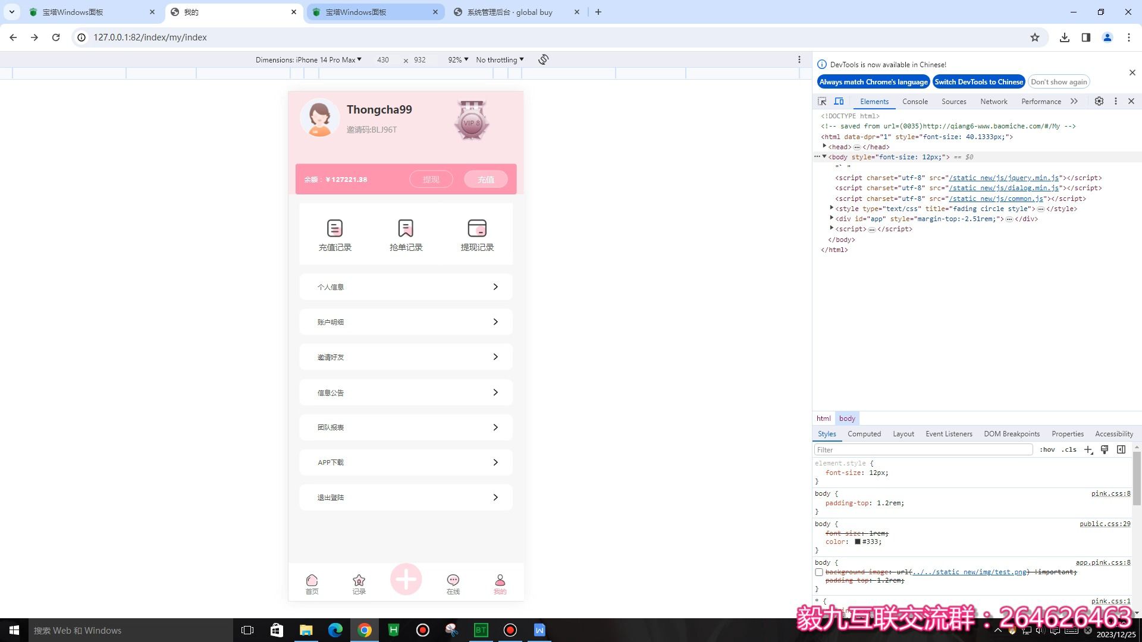This screenshot has height=642, width=1142.
Task: Tap the 充值 recharge button
Action: click(x=486, y=180)
